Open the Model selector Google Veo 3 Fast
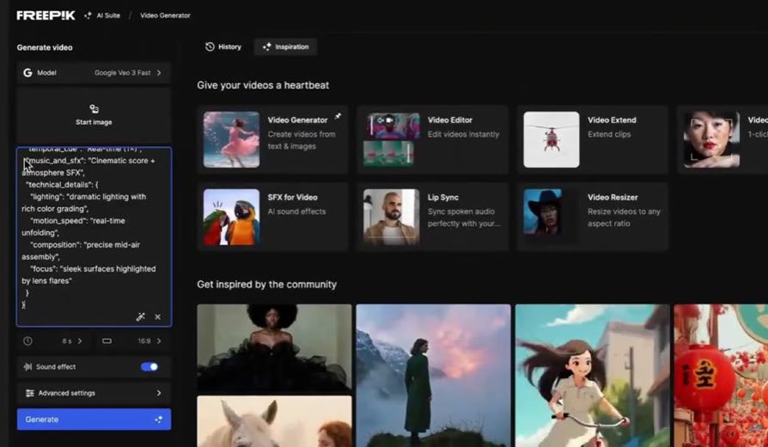768x447 pixels. (x=94, y=72)
